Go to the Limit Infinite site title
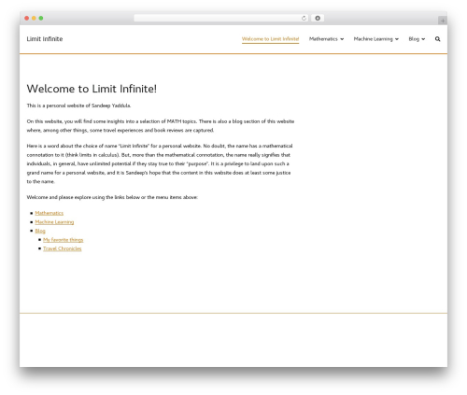 [45, 39]
